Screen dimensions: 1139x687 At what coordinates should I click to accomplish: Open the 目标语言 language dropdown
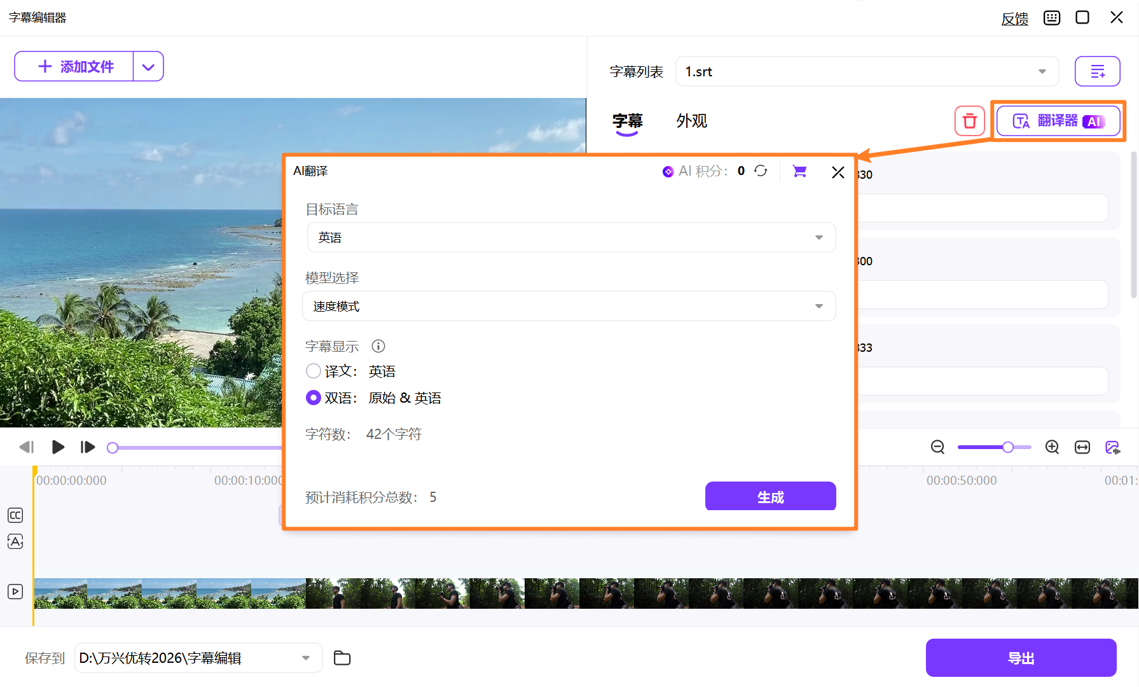tap(818, 237)
